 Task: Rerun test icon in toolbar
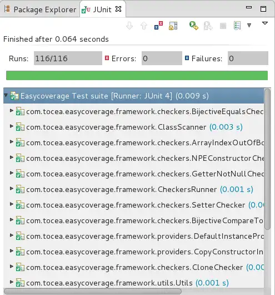tap(194, 26)
